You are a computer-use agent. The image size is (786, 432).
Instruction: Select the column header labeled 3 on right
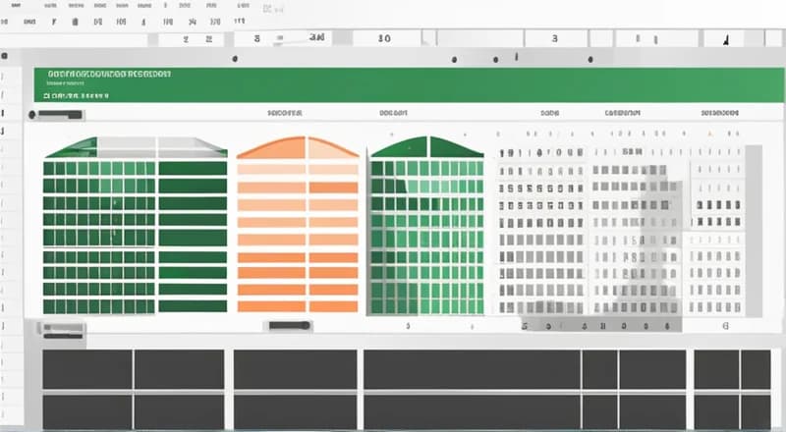pos(555,39)
